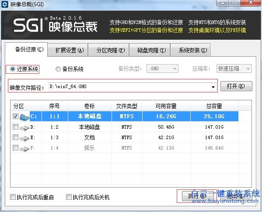Screen dimensions: 262x212
Task: Click the C: row NTFS cell
Action: click(x=127, y=116)
